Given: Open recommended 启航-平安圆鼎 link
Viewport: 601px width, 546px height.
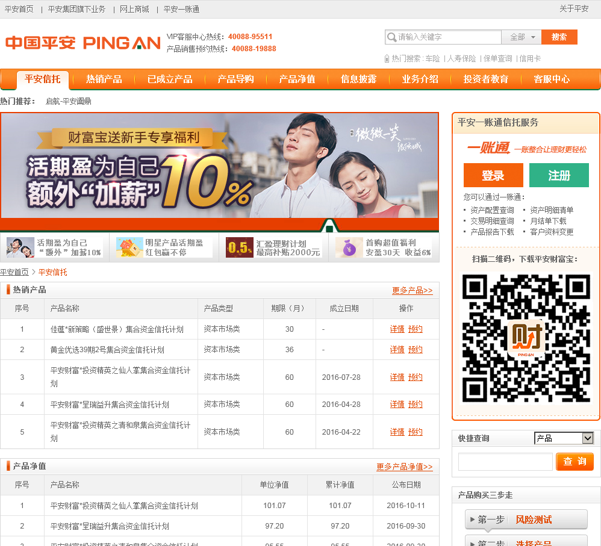Looking at the screenshot, I should pos(68,102).
